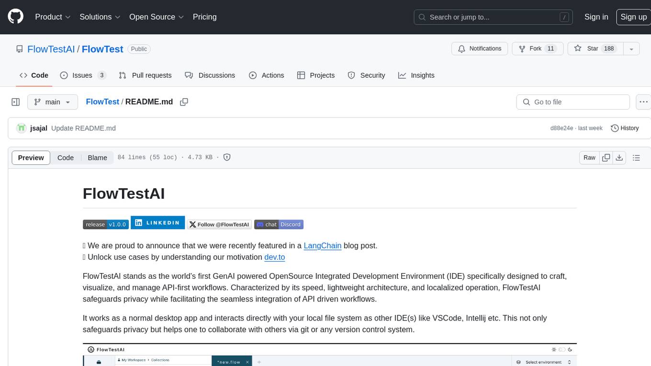This screenshot has height=366, width=651.
Task: Copy raw file contents
Action: tap(606, 158)
